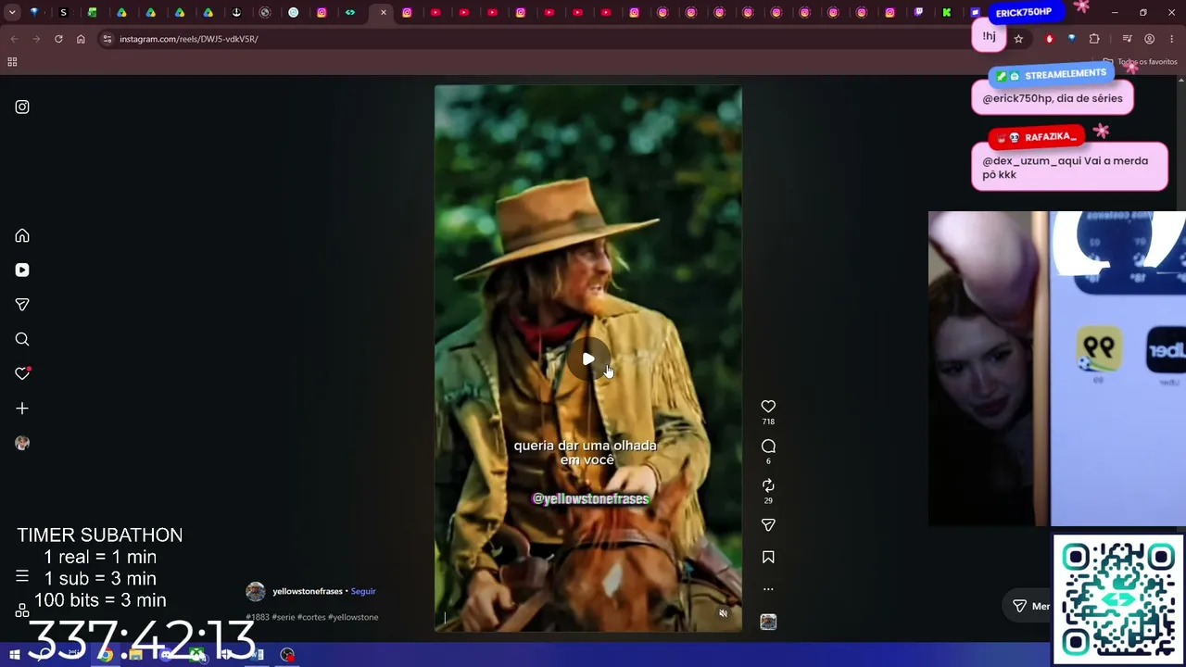Switch to the Twitch tab
Image resolution: width=1186 pixels, height=667 pixels.
918,13
